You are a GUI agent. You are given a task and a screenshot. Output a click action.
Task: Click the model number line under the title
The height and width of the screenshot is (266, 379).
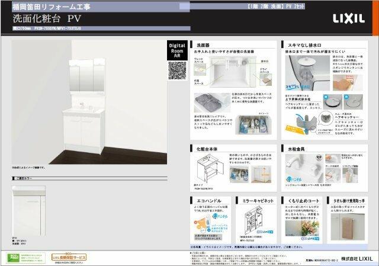(x=47, y=28)
